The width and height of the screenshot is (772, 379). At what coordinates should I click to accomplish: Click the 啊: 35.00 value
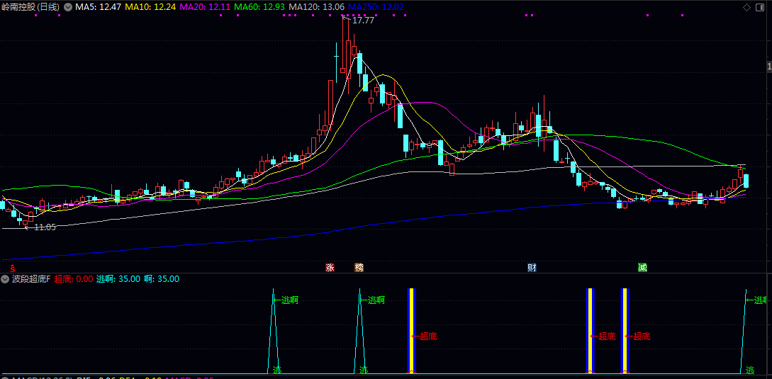162,279
